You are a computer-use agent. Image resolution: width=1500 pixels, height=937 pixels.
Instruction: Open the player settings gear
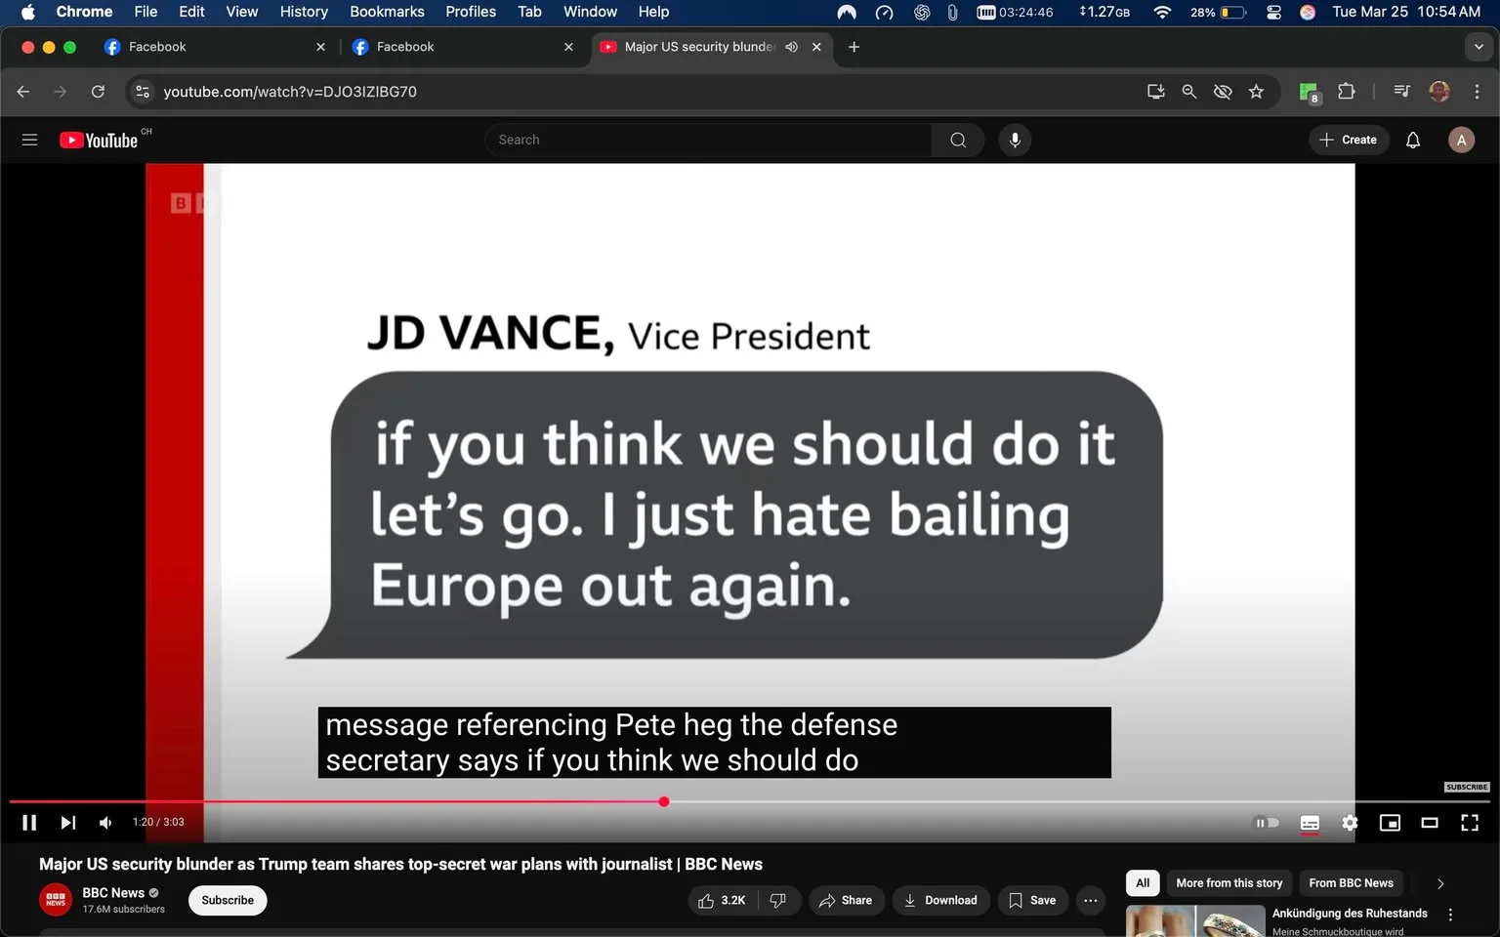click(1350, 823)
